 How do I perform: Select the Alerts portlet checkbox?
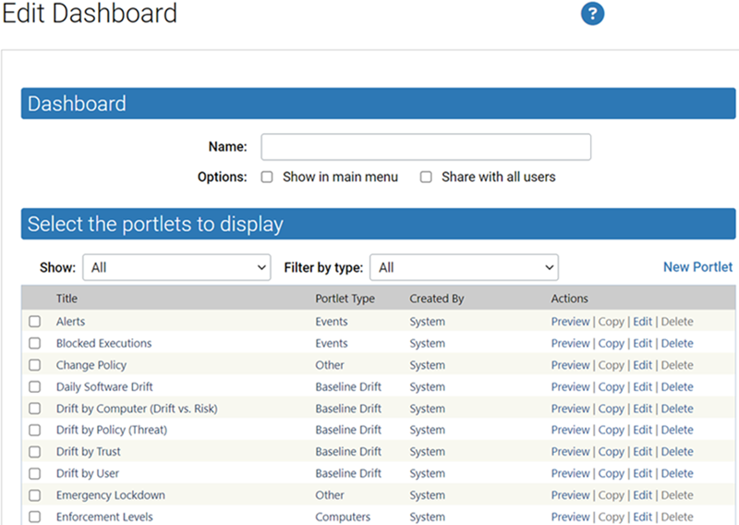point(34,322)
